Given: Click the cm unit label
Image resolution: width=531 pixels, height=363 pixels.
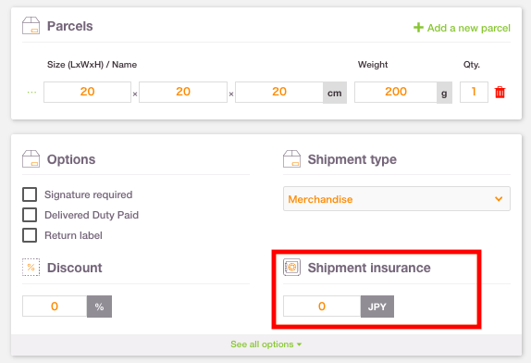Looking at the screenshot, I should [x=335, y=93].
